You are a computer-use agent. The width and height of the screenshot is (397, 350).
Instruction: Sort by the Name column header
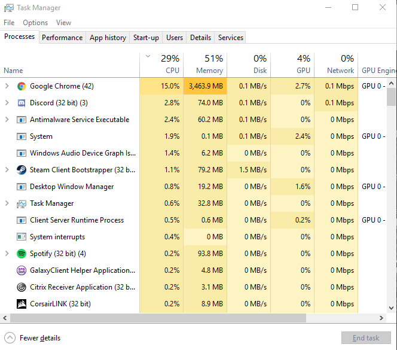coord(69,65)
